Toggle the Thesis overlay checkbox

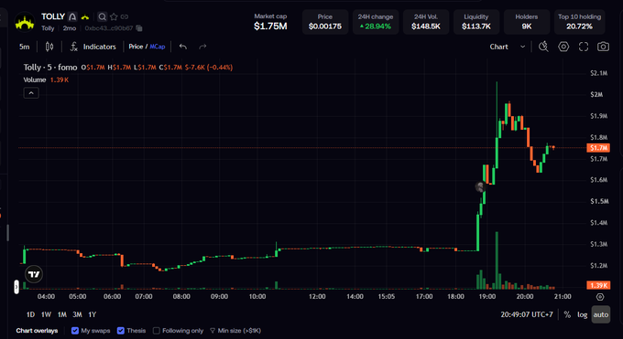coord(121,331)
